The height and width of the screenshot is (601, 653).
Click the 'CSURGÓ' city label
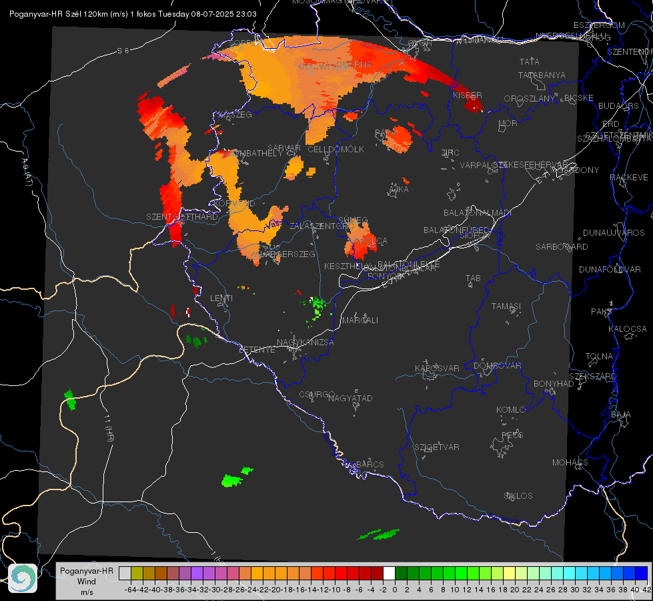point(317,394)
